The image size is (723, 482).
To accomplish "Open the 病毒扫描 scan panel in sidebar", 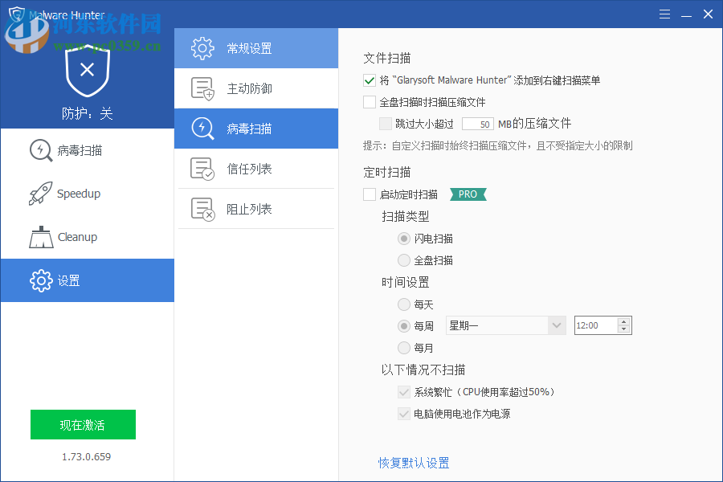I will pyautogui.click(x=39, y=150).
